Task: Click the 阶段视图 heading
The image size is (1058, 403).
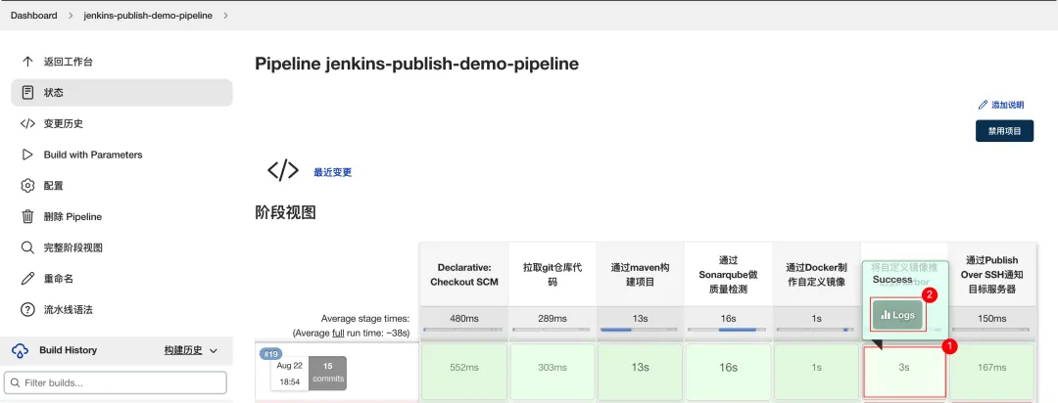Action: [x=285, y=213]
